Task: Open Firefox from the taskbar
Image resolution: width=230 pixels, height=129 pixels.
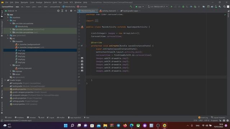Action: point(125,125)
